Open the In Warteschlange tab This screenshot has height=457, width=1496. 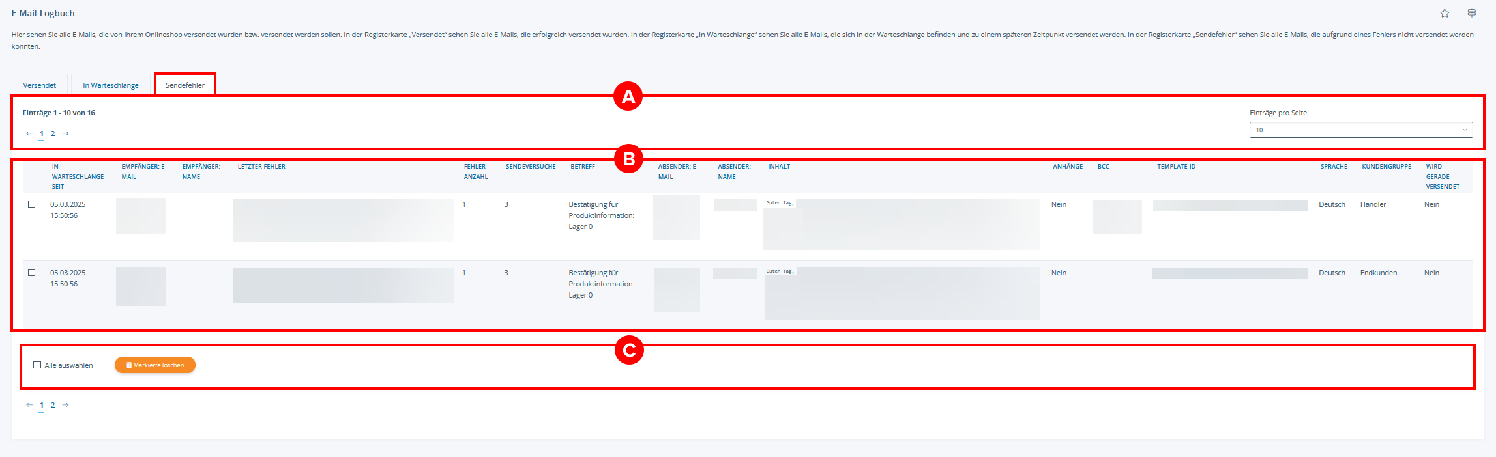click(x=111, y=85)
